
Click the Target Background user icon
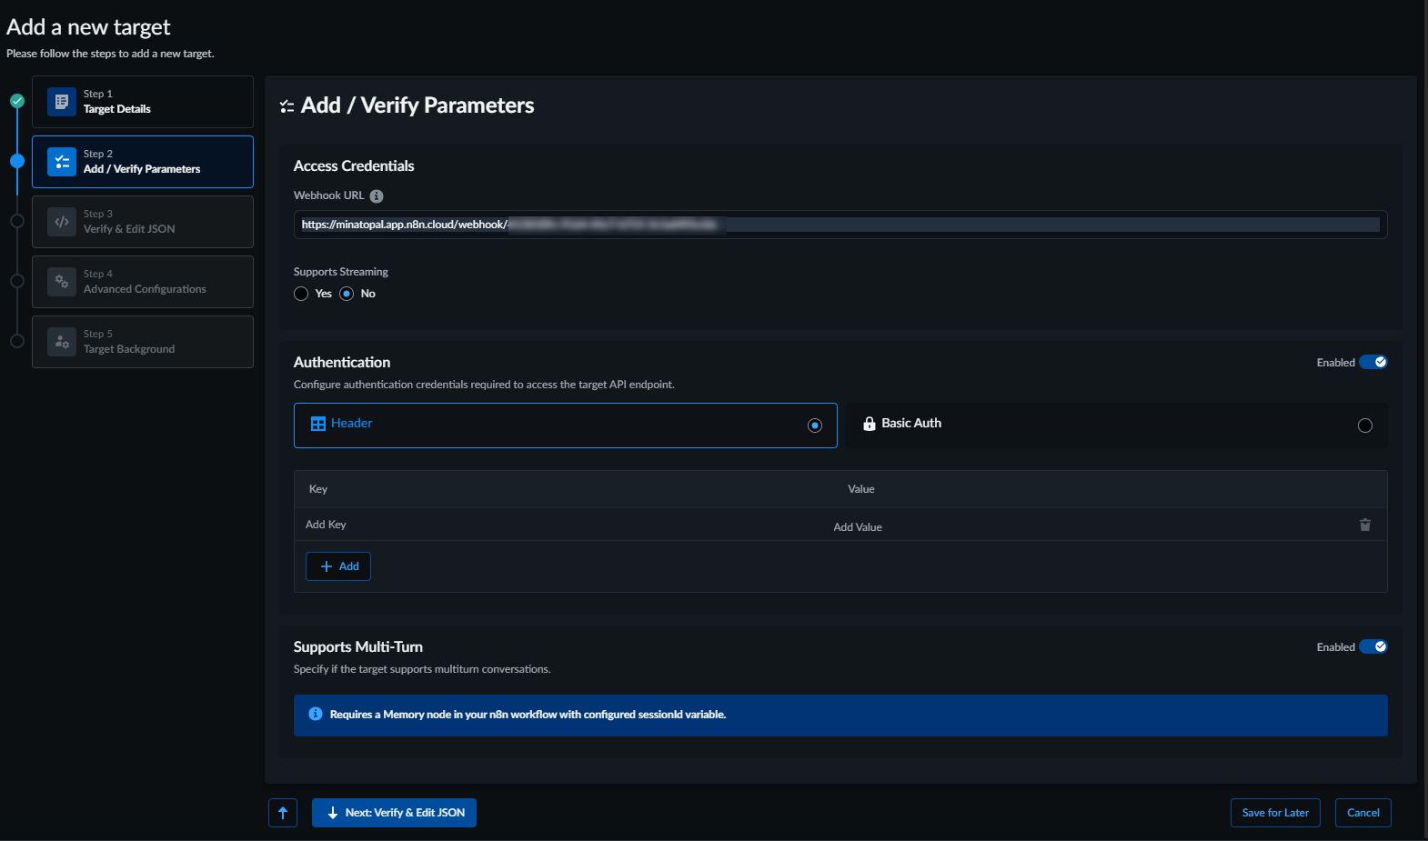pyautogui.click(x=62, y=342)
